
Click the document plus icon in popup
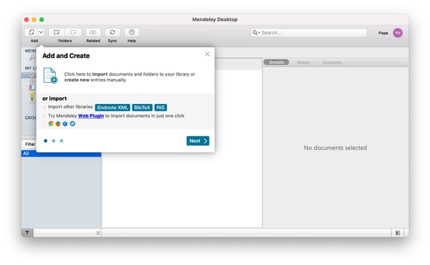click(50, 76)
